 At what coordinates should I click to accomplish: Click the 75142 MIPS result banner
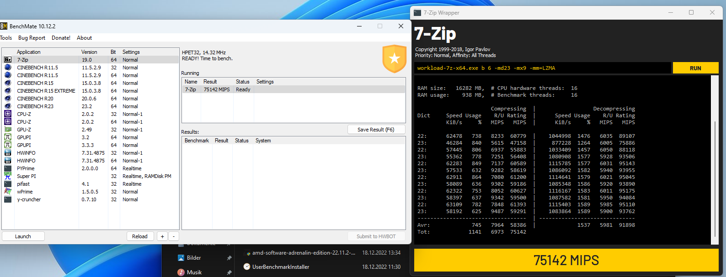pos(566,260)
